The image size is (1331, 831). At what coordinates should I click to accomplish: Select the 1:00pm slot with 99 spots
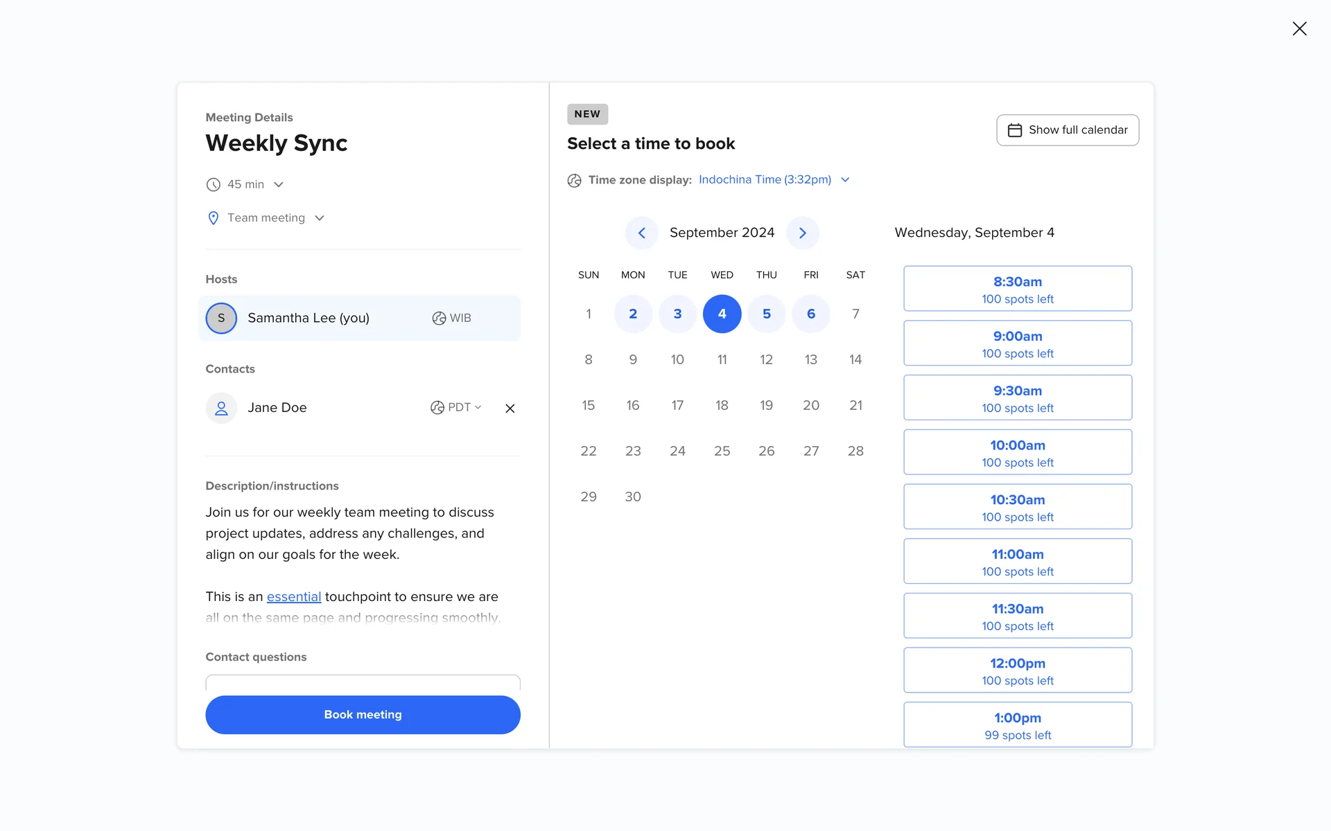1017,724
